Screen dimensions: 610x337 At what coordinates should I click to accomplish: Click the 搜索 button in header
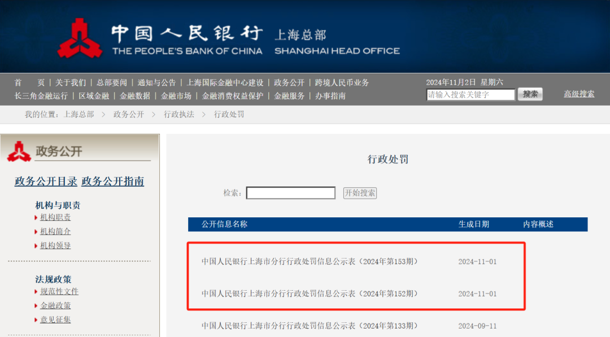[x=530, y=94]
